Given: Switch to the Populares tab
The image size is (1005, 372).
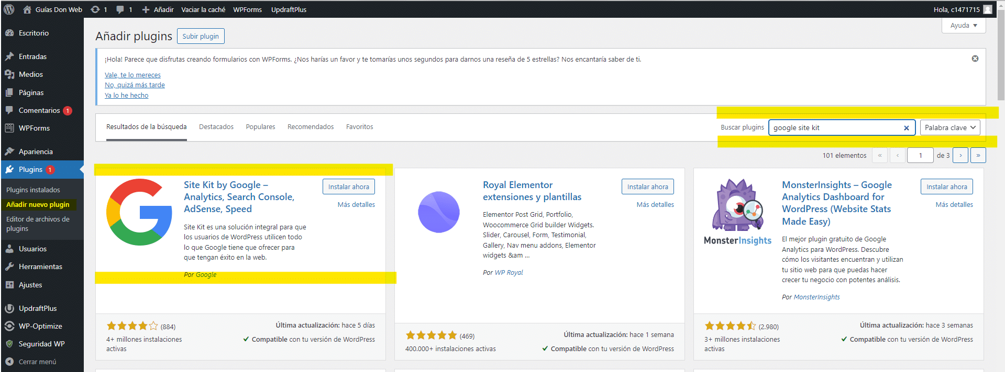Looking at the screenshot, I should pos(260,127).
